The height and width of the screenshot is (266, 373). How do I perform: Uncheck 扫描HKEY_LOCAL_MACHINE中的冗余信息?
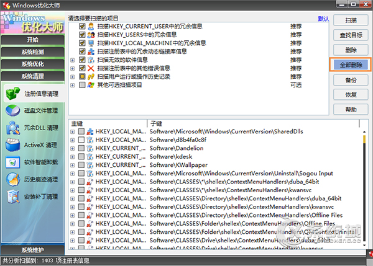[82, 43]
